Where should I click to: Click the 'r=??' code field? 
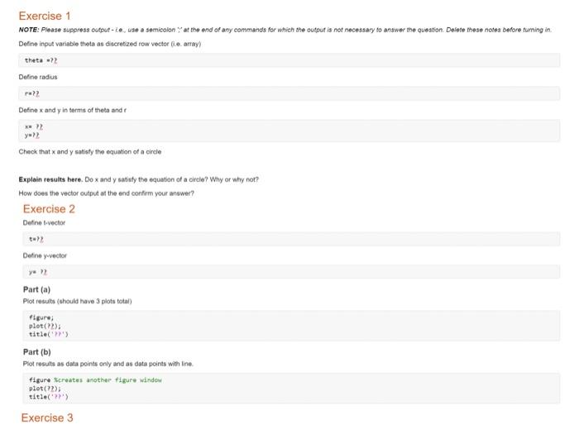tap(289, 93)
